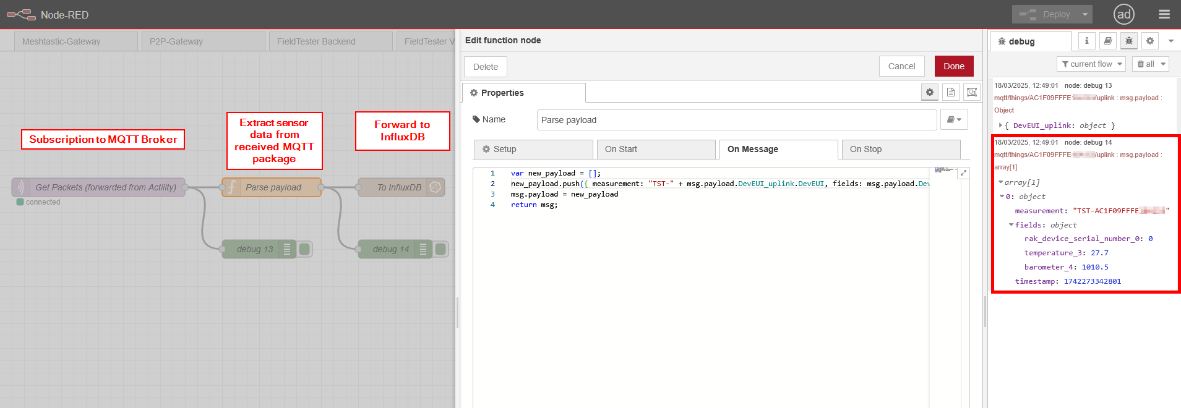Open the 'current flow' debug filter dropdown

1092,64
